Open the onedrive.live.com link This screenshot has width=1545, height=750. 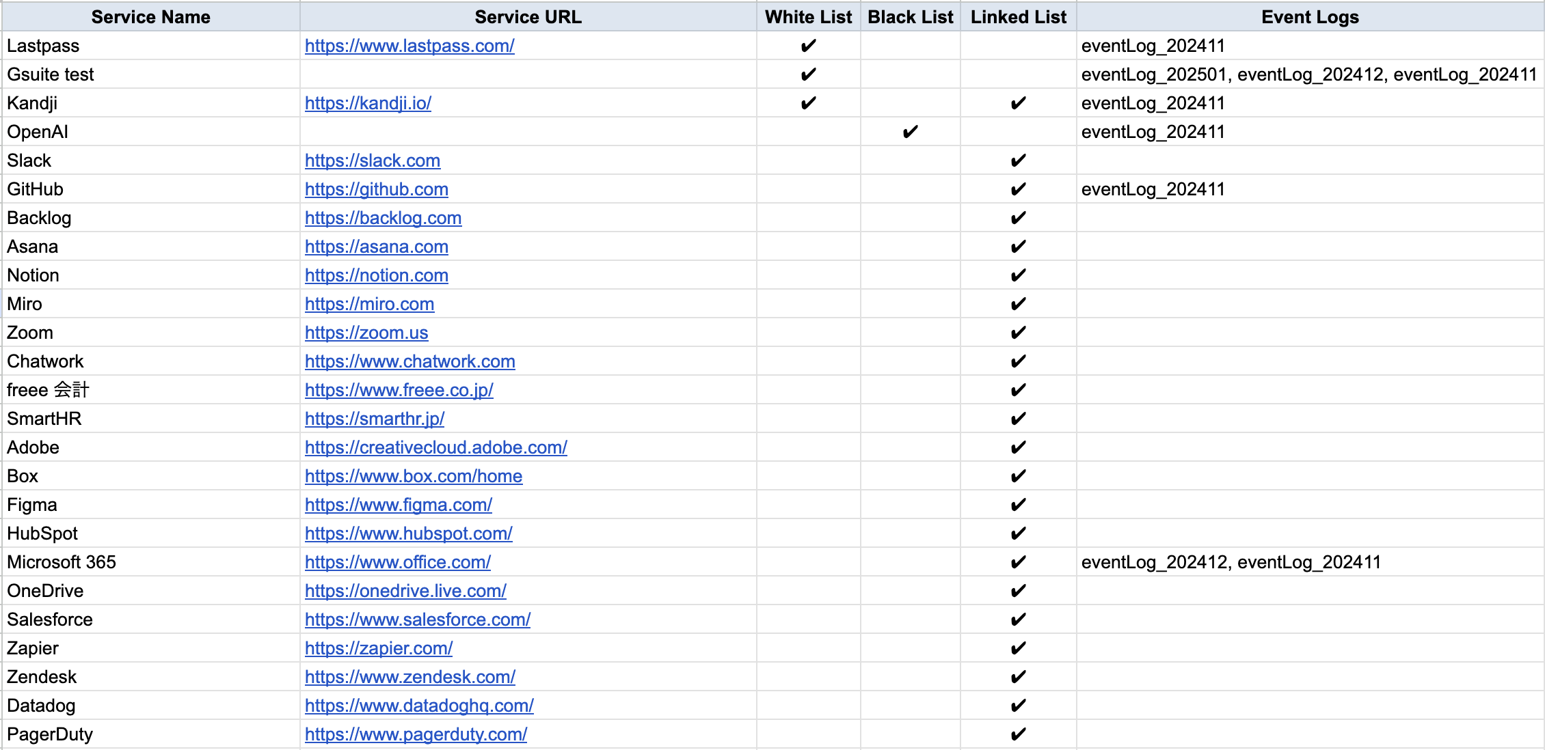click(405, 591)
